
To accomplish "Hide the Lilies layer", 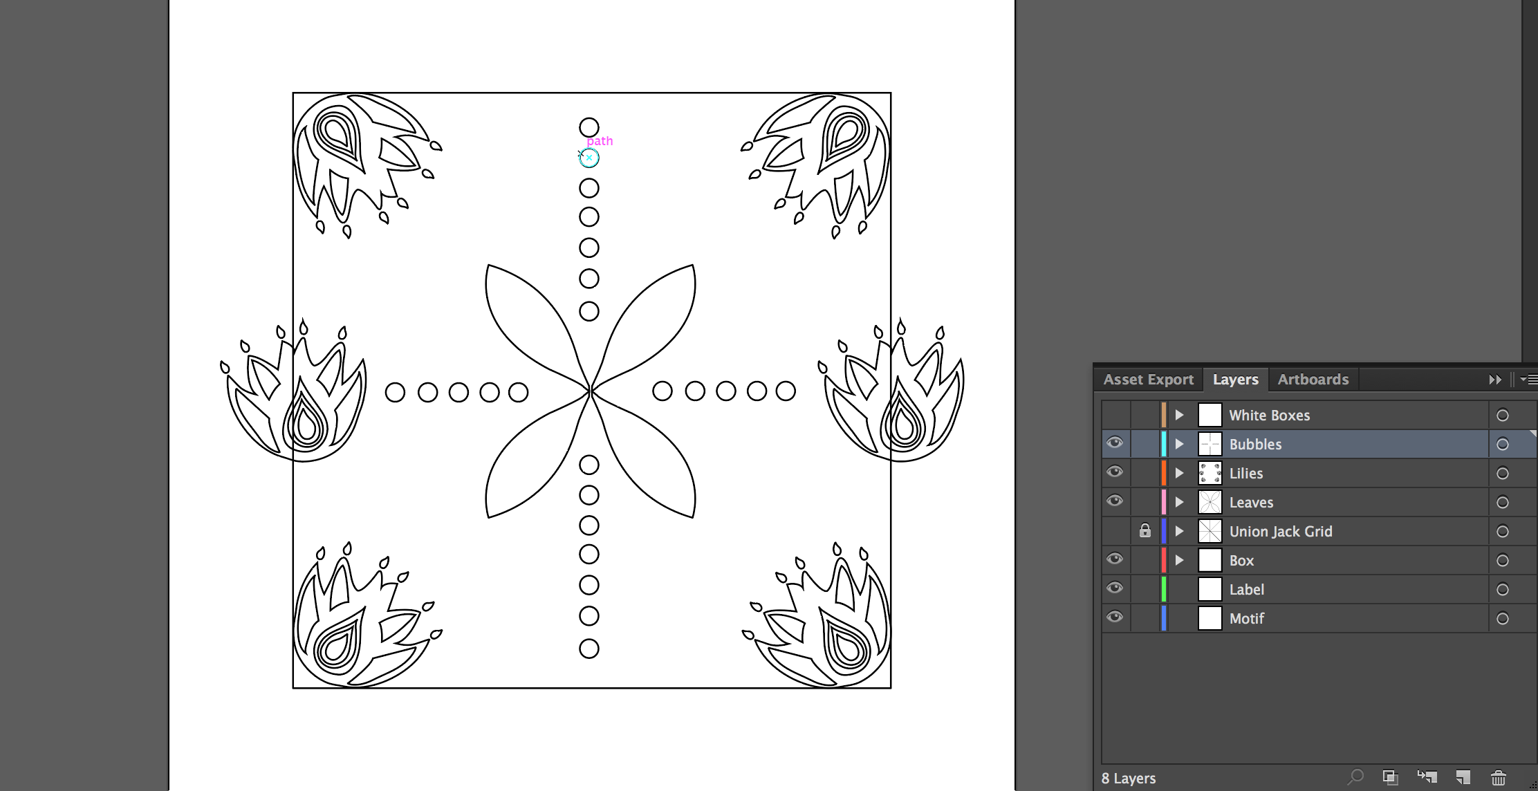I will (x=1115, y=472).
